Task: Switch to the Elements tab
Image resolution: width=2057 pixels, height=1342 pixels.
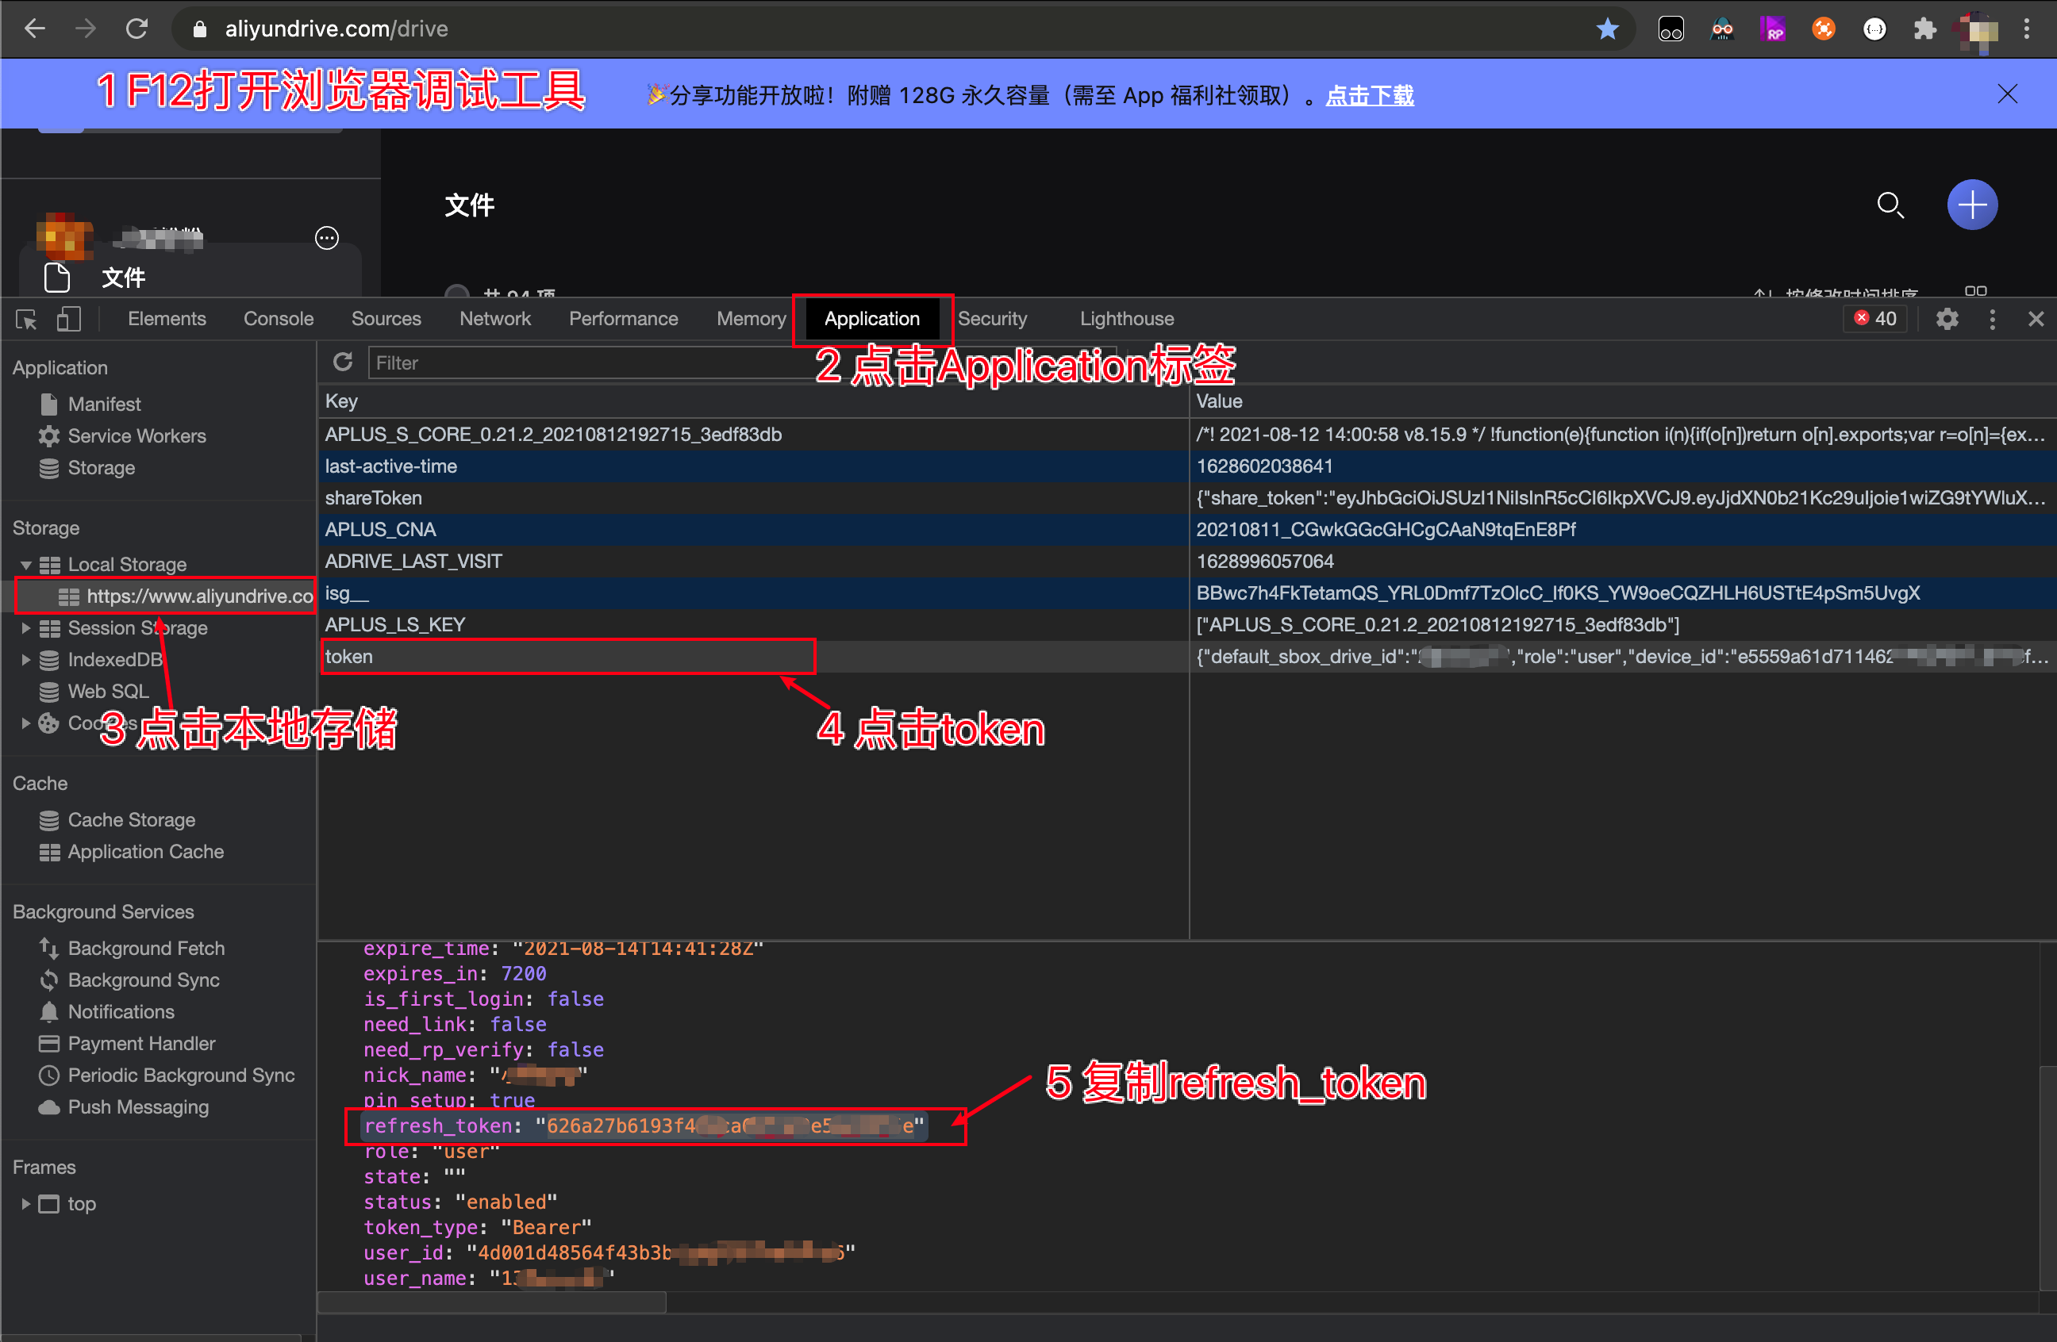Action: pos(167,319)
